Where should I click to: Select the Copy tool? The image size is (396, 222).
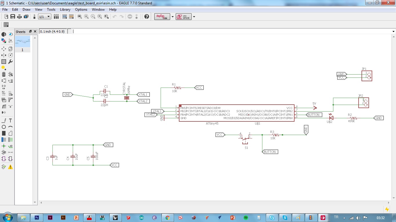tap(10, 49)
